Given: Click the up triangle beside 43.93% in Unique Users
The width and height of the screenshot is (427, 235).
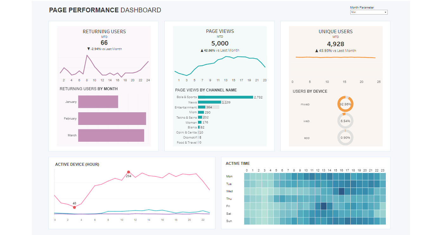Looking at the screenshot, I should [317, 51].
